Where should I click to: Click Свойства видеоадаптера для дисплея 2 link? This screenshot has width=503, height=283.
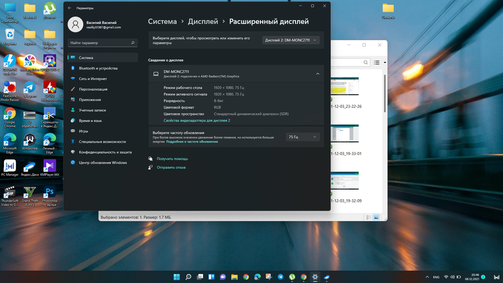point(197,121)
